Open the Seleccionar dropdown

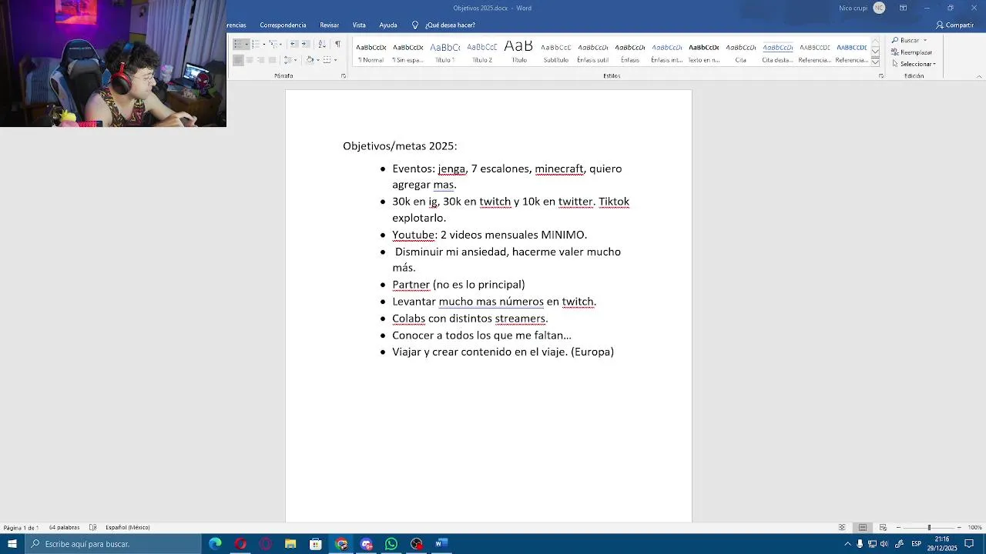pos(914,64)
